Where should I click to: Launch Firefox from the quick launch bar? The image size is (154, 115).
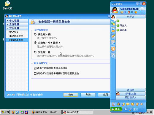[13, 112]
